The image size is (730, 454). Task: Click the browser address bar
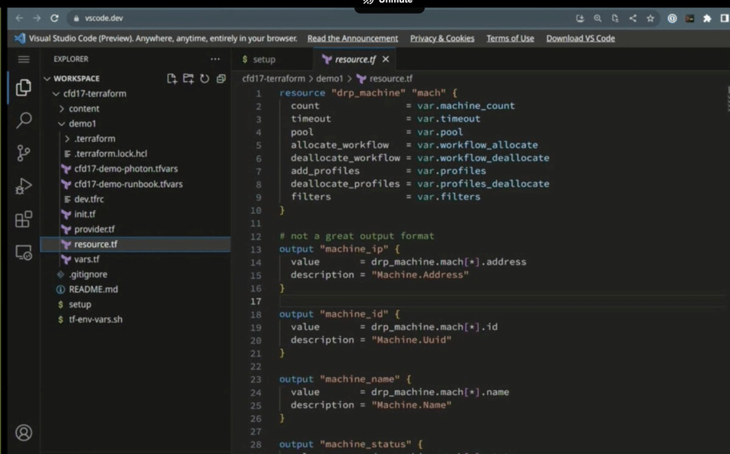[x=304, y=18]
